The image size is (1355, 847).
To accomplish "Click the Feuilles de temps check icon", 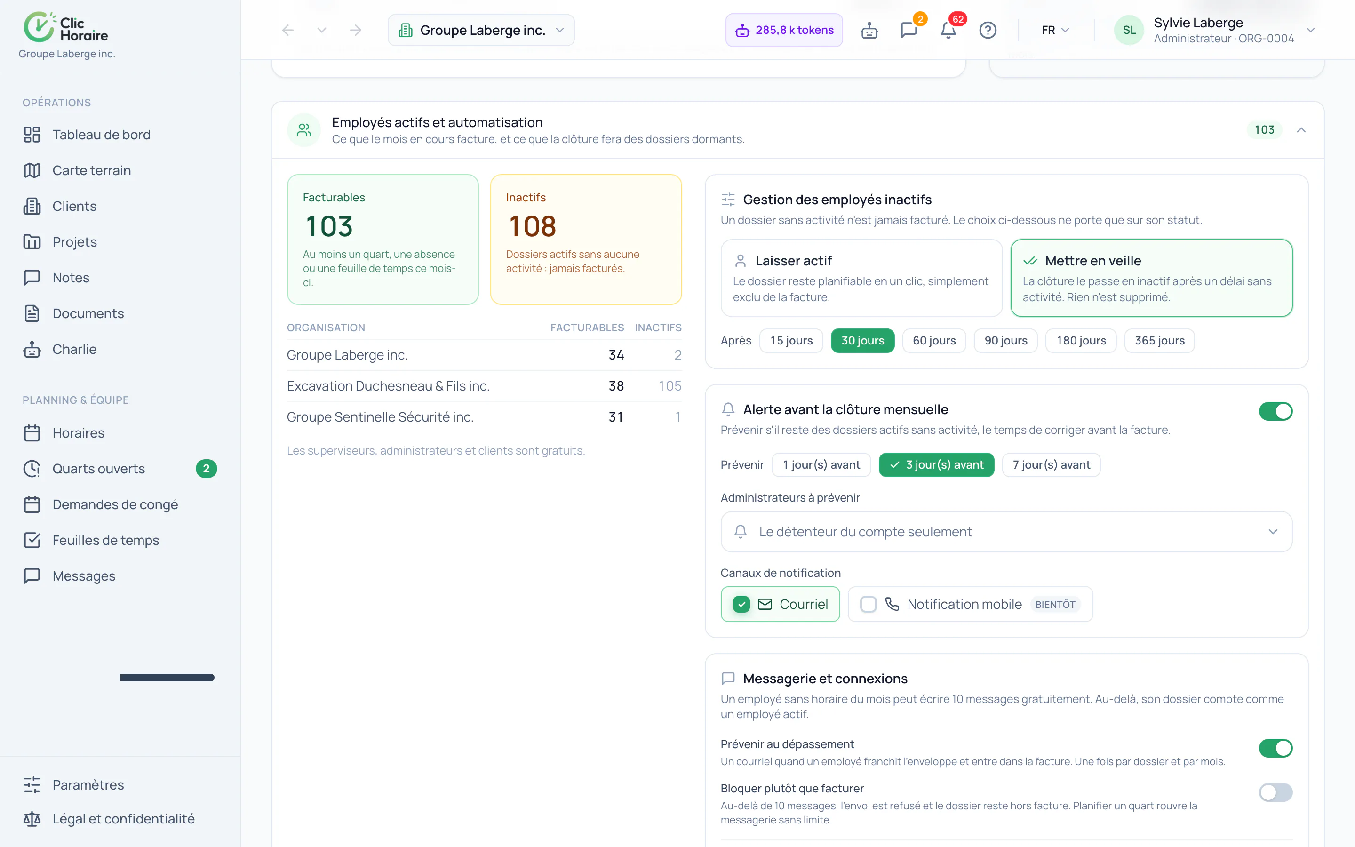I will (32, 541).
